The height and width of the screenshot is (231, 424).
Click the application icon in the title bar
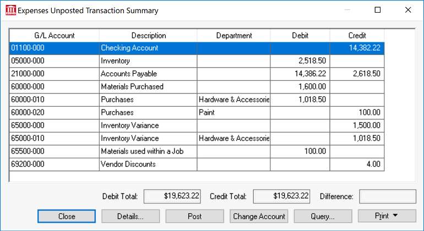pos(11,10)
